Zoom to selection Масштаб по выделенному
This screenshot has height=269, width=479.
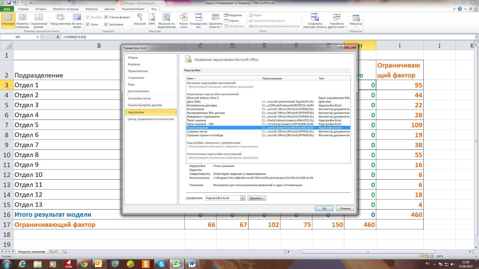point(166,21)
